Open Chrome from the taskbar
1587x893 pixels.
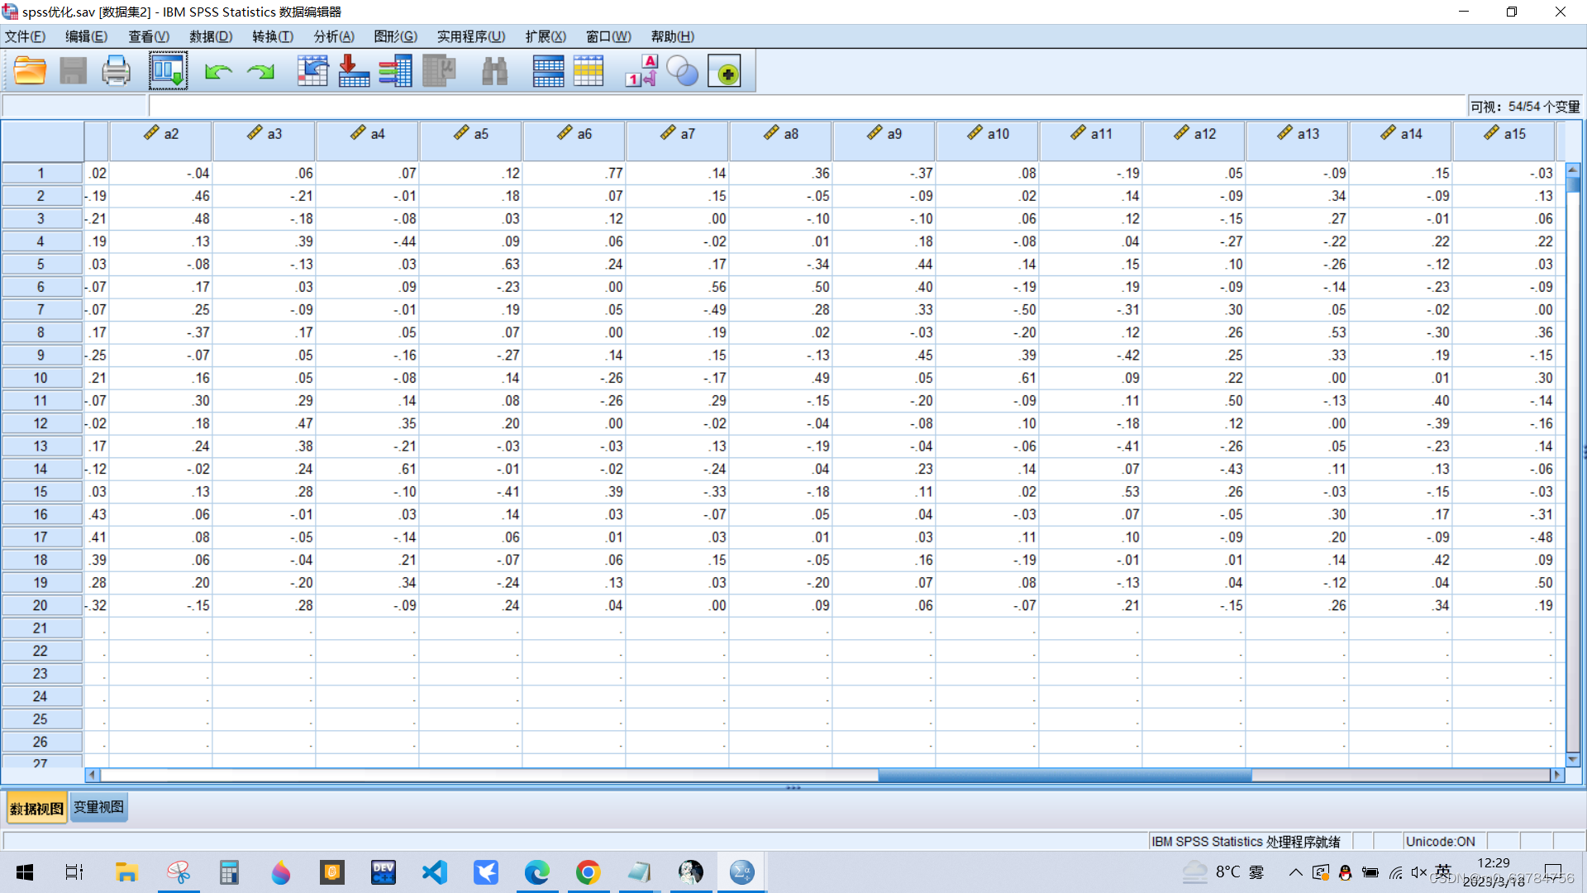[x=588, y=872]
